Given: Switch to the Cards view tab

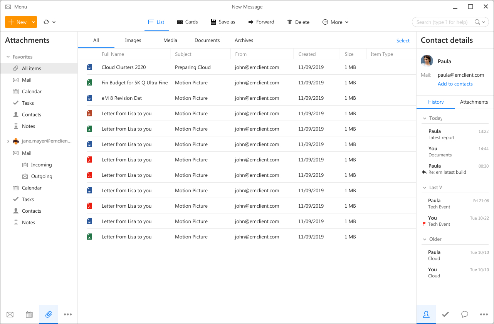Looking at the screenshot, I should pos(187,22).
